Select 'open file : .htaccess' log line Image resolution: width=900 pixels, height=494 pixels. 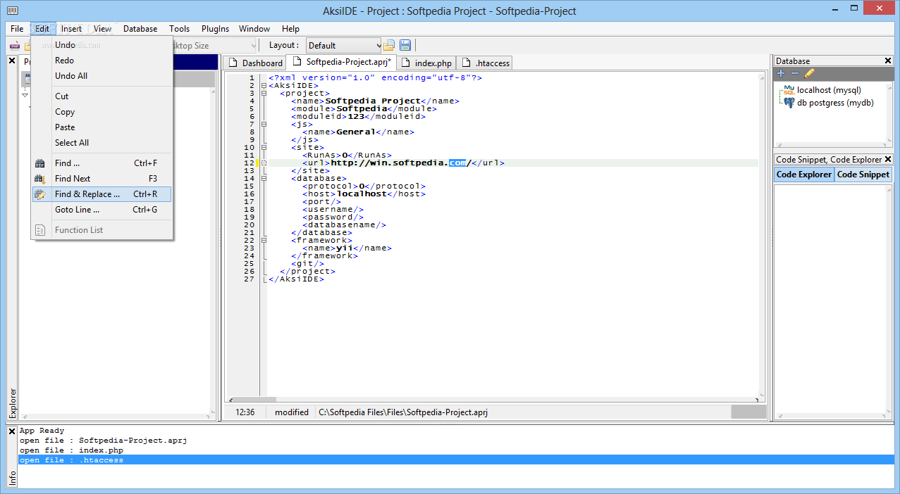coord(456,460)
